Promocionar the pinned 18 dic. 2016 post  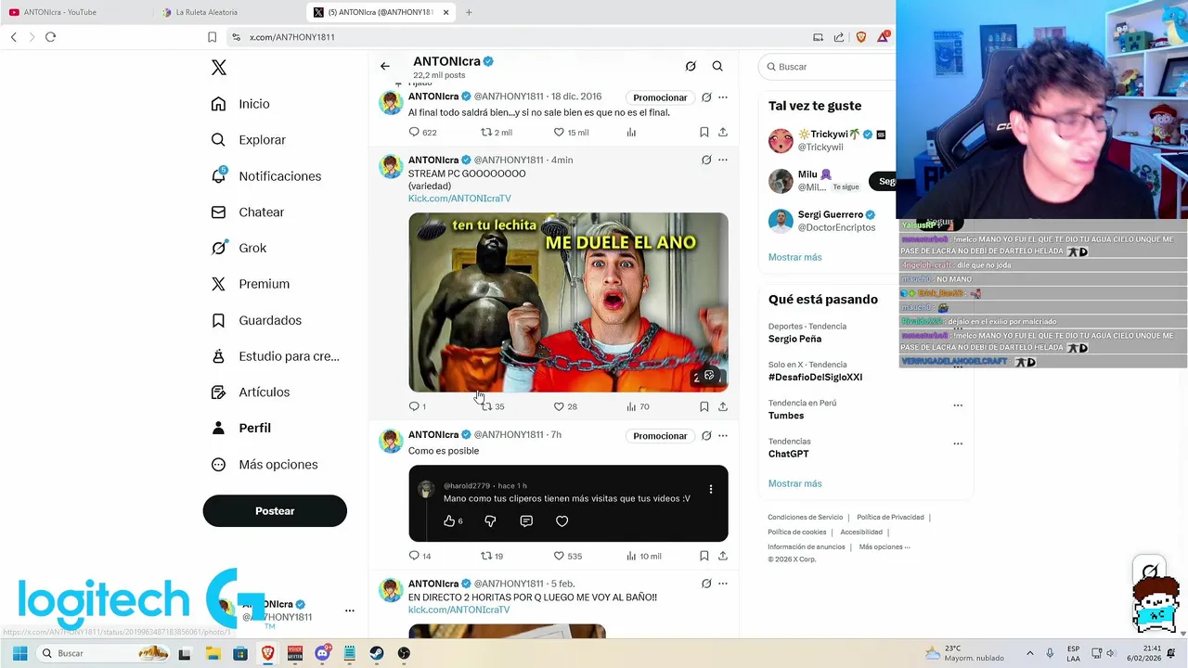660,97
